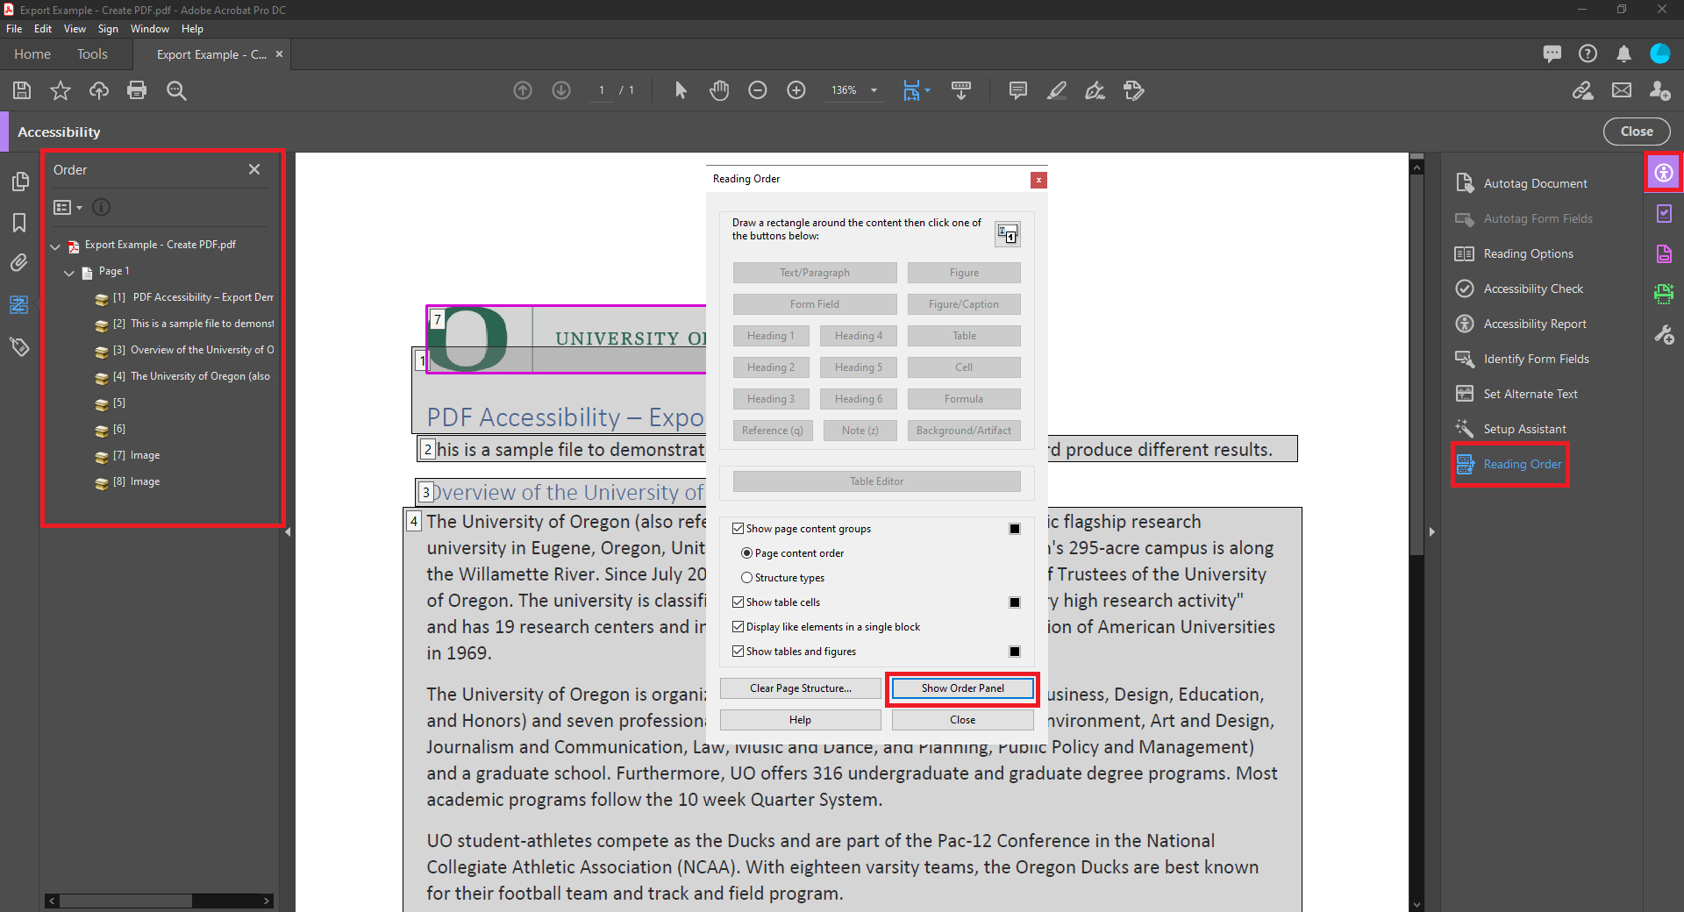
Task: Open the View menu
Action: click(75, 29)
